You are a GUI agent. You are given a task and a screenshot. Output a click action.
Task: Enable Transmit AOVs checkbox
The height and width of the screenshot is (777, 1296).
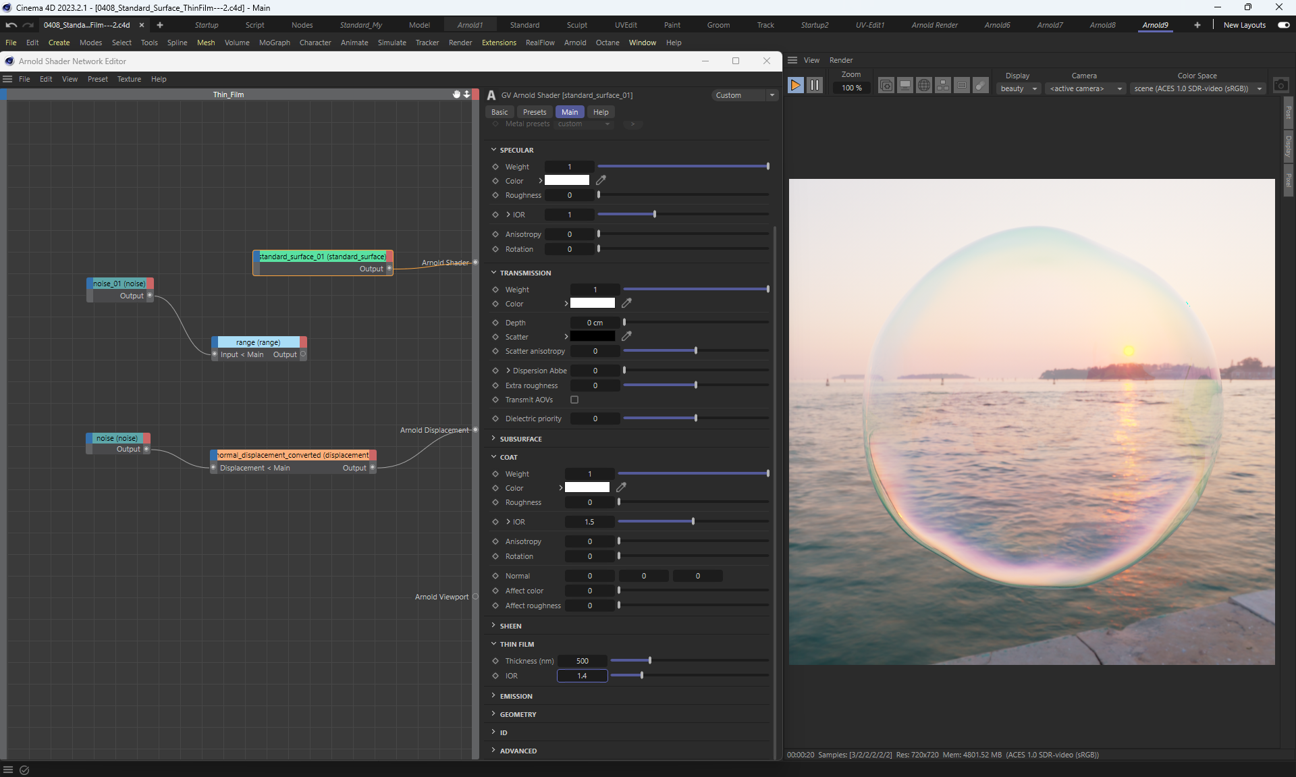(x=574, y=400)
